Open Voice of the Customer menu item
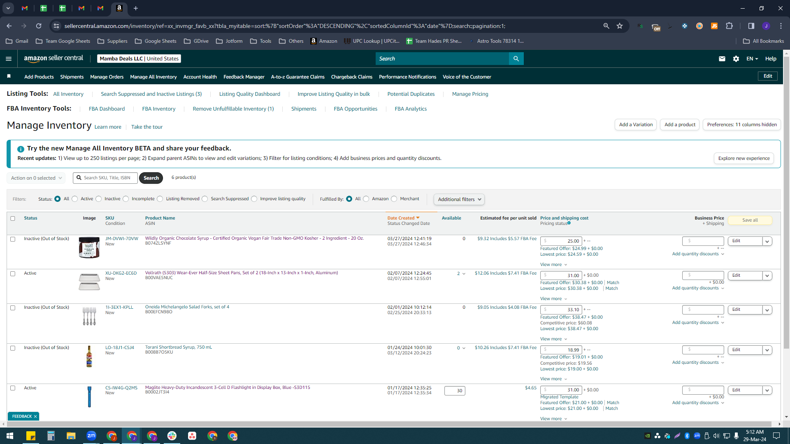 pos(467,77)
